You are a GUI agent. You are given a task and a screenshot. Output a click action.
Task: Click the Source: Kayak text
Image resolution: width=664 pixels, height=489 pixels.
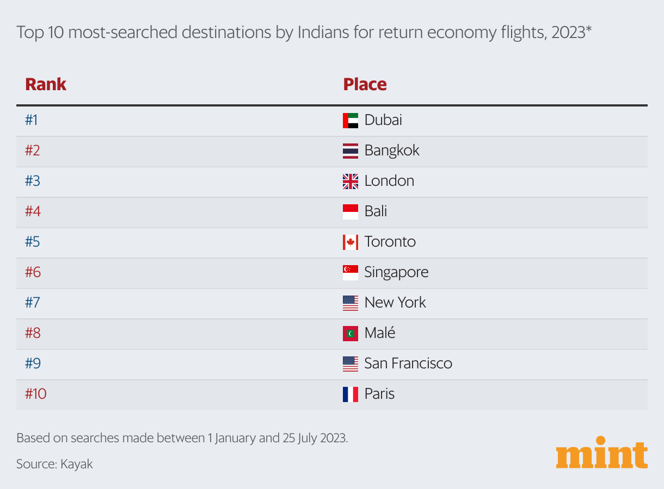[x=54, y=464]
